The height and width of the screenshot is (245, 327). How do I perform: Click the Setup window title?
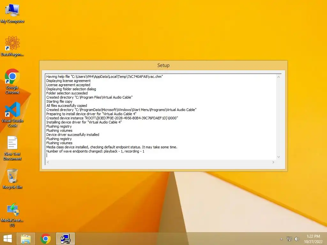(163, 65)
